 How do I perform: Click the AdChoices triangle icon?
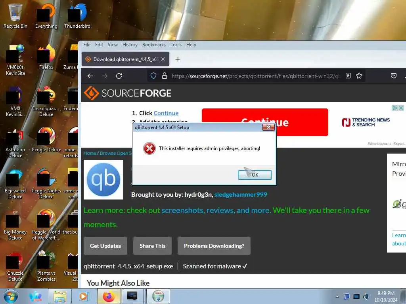[x=395, y=108]
